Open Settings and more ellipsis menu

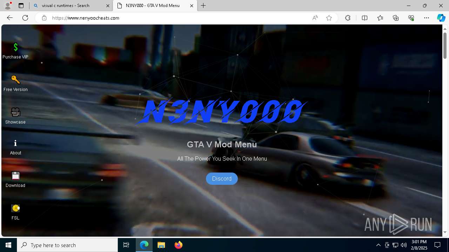(427, 18)
